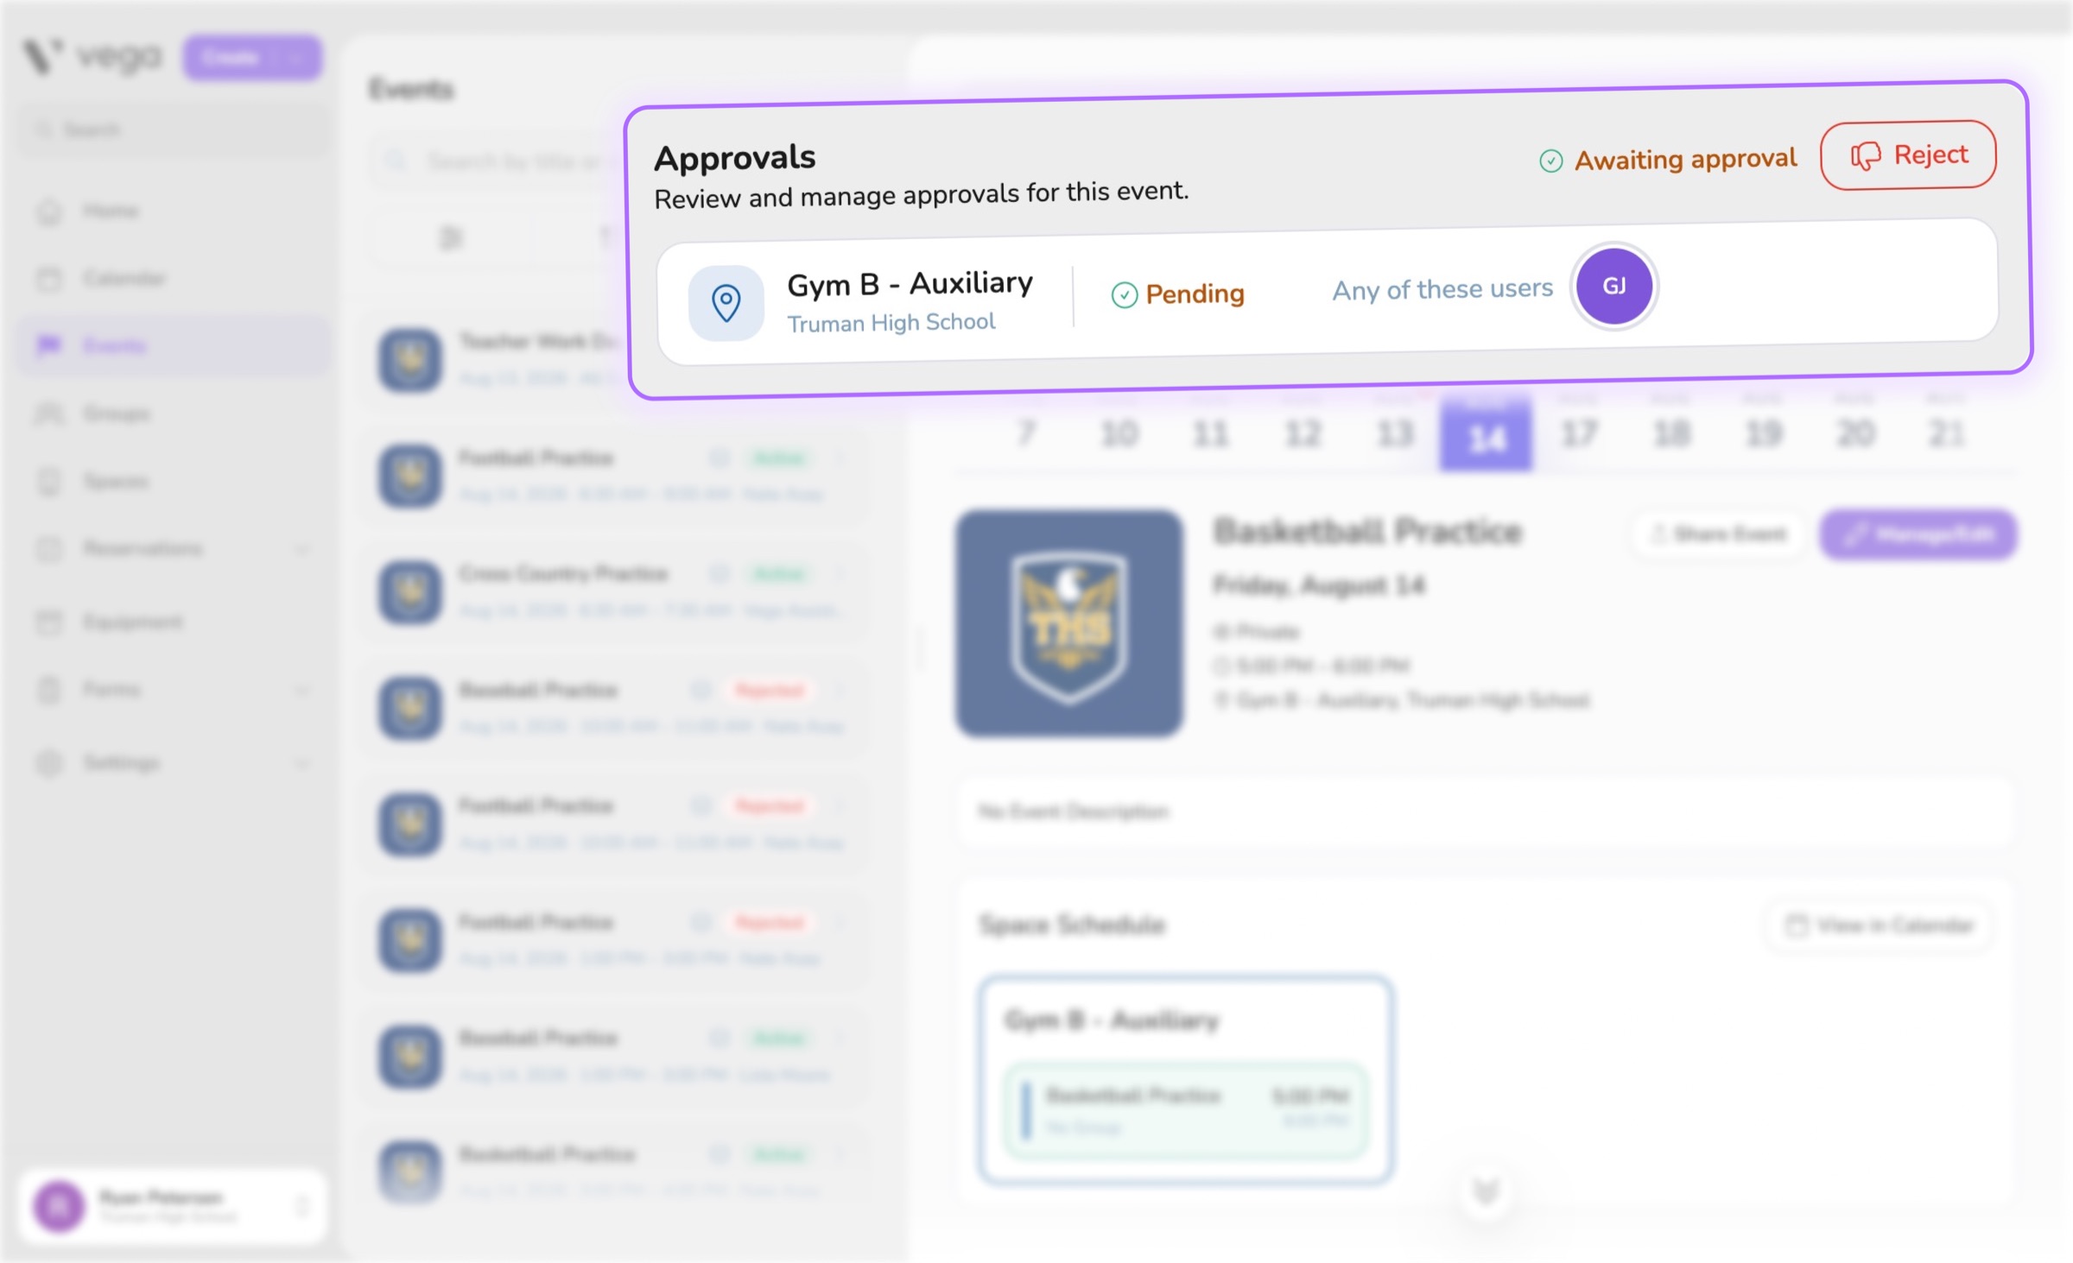Select highlighted date 14 in the date strip
This screenshot has width=2073, height=1263.
click(x=1486, y=433)
